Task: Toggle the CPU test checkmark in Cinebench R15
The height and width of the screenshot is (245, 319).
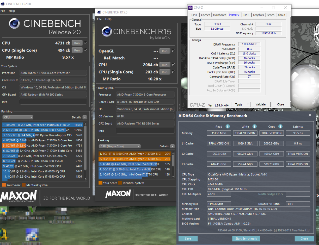Action: [x=174, y=65]
